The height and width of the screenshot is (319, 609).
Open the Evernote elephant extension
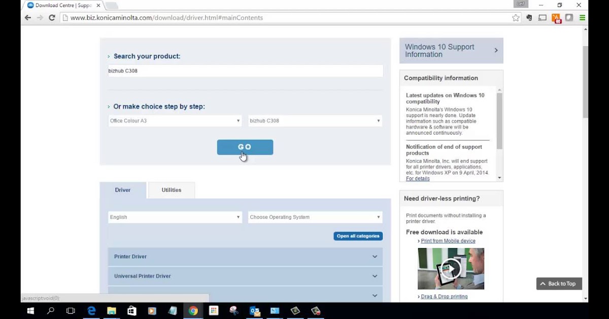click(529, 18)
